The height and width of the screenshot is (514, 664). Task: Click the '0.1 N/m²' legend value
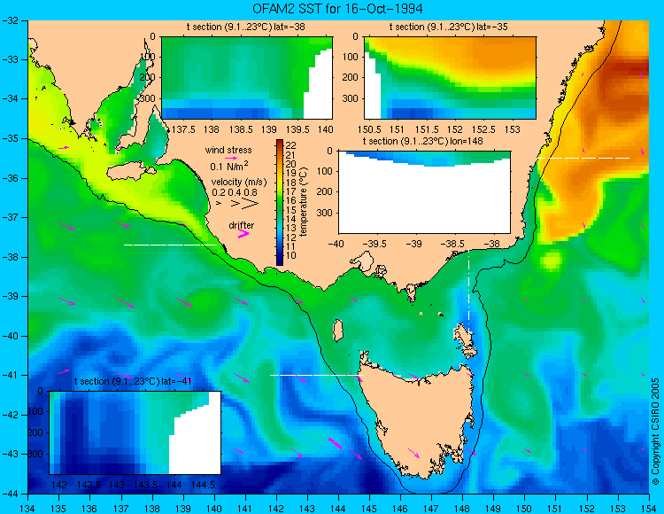tap(229, 166)
